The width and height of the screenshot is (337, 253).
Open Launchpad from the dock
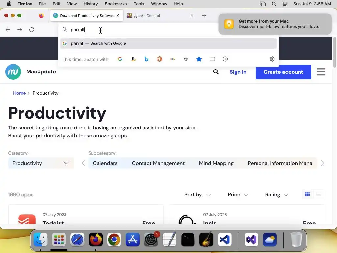(x=59, y=239)
